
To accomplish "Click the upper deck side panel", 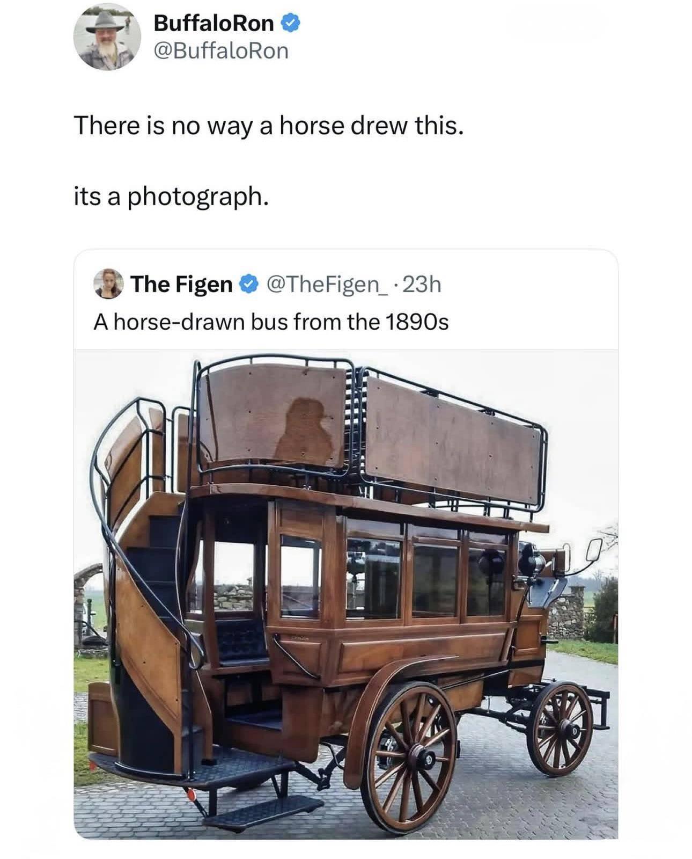I will [453, 440].
